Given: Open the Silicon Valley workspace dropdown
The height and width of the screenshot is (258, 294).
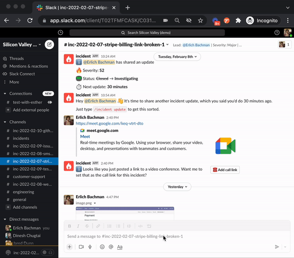Looking at the screenshot, I should (22, 45).
